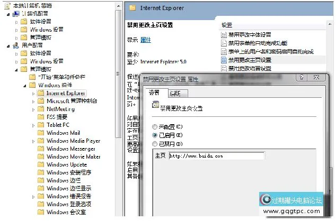The height and width of the screenshot is (221, 336).
Task: Select the 禁用更改主页设置 list entry
Action: click(250, 60)
